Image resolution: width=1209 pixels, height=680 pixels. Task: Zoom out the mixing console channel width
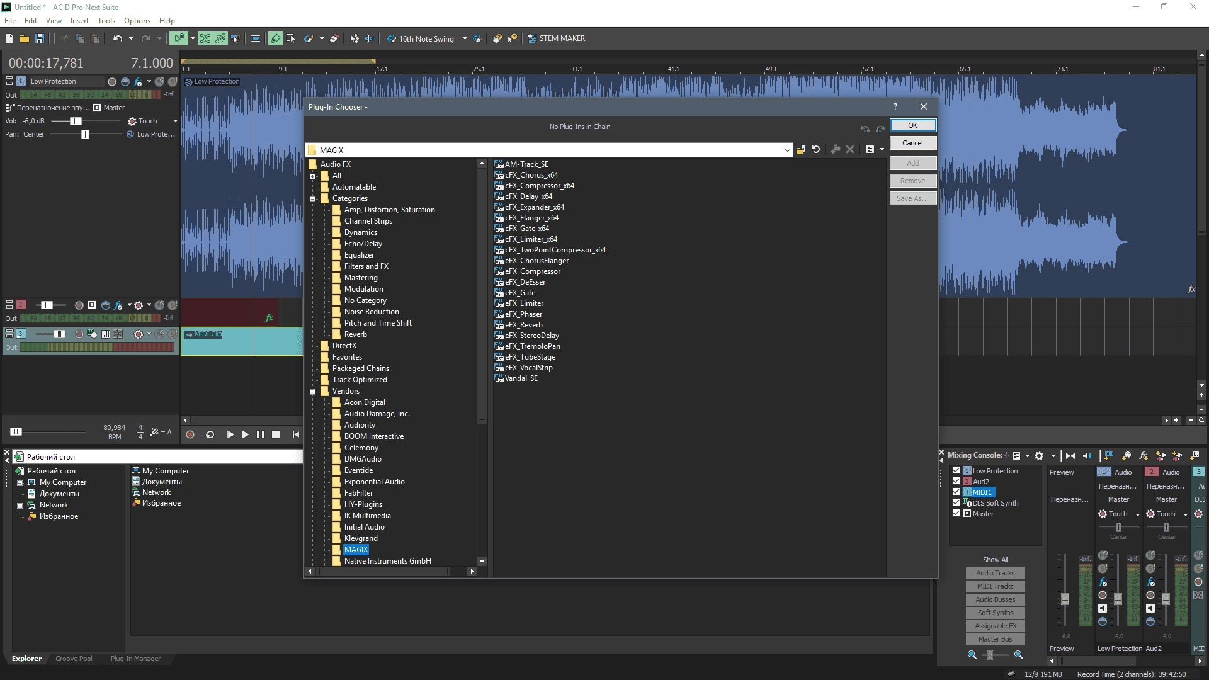coord(972,655)
